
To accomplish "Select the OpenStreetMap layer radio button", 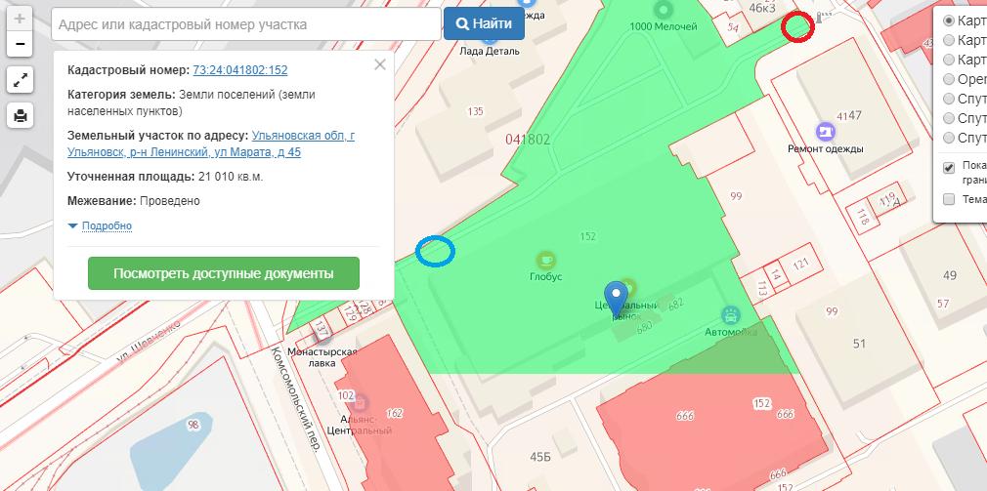I will pos(948,79).
